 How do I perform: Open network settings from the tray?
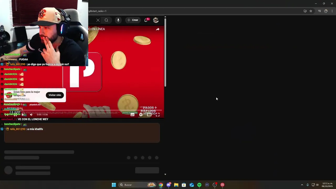point(313,185)
